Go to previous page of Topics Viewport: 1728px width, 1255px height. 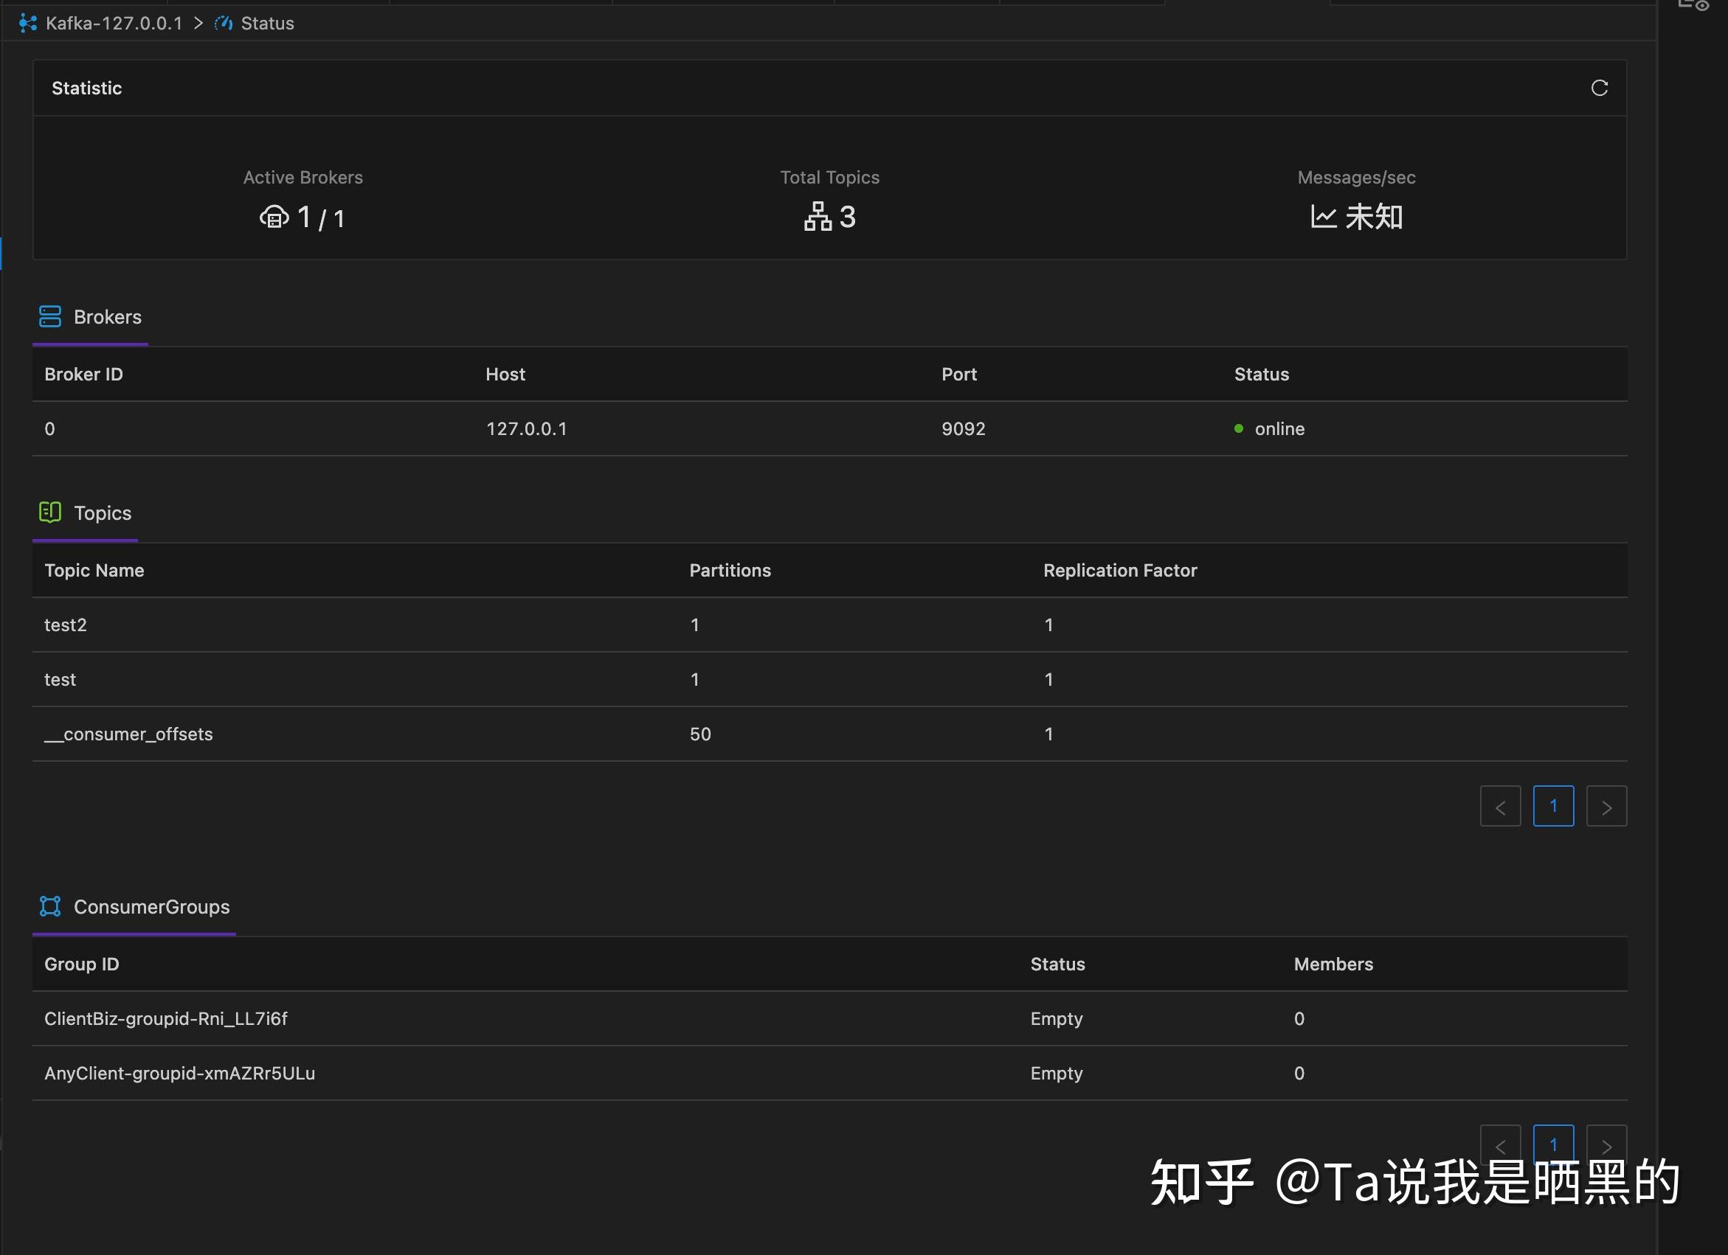[1501, 807]
